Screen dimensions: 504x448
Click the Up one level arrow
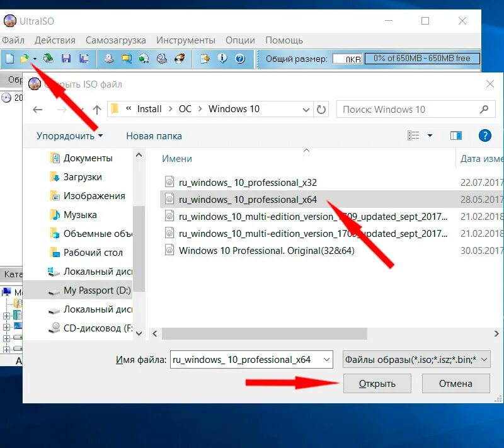[97, 110]
